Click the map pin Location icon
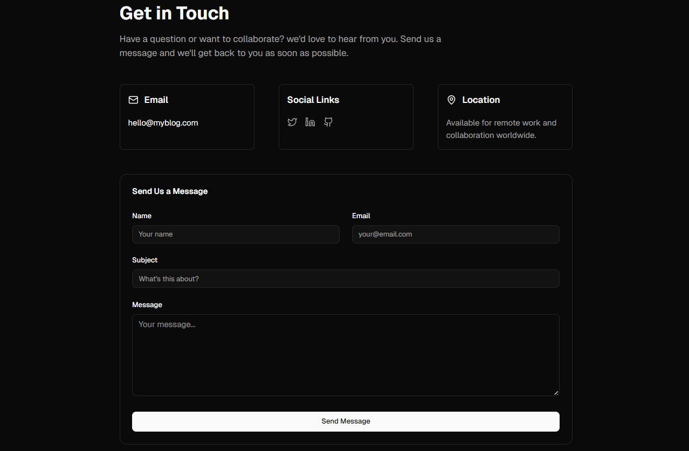The height and width of the screenshot is (451, 689). point(451,100)
